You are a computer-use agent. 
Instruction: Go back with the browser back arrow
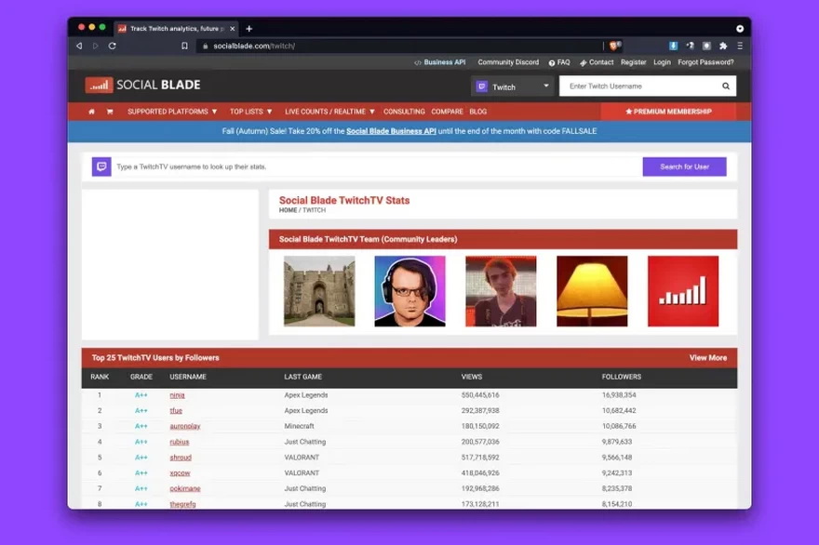(79, 46)
